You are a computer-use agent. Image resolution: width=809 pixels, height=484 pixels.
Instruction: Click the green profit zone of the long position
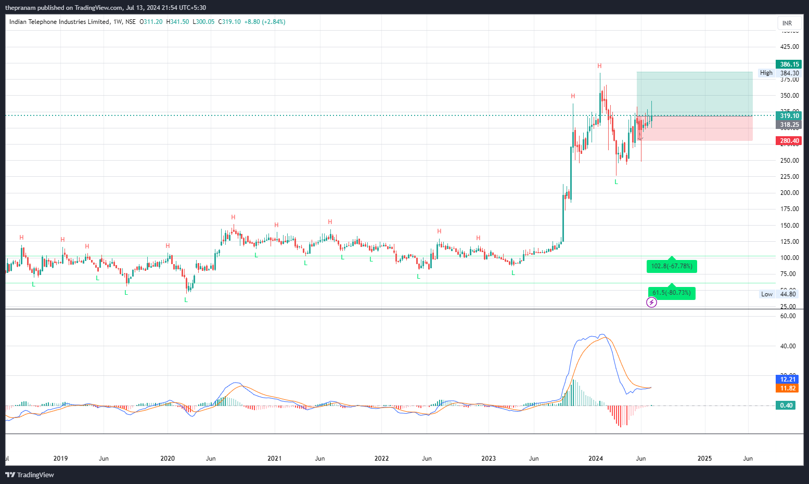point(695,94)
